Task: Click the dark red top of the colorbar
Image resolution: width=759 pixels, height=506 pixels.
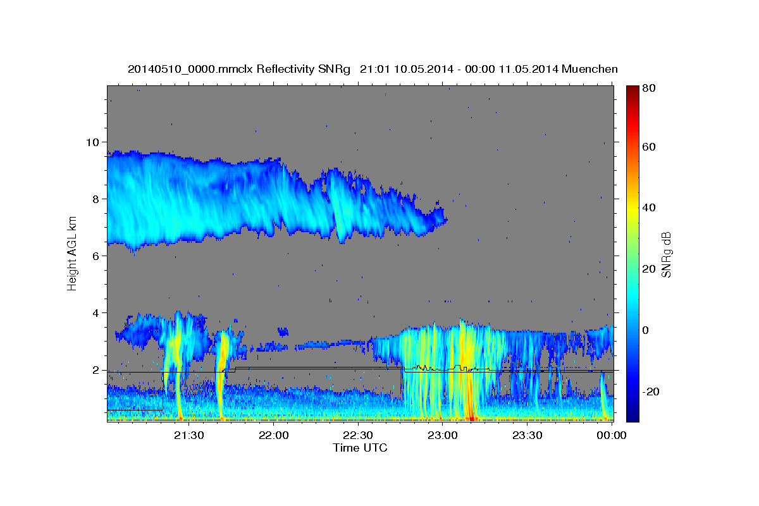Action: 632,90
